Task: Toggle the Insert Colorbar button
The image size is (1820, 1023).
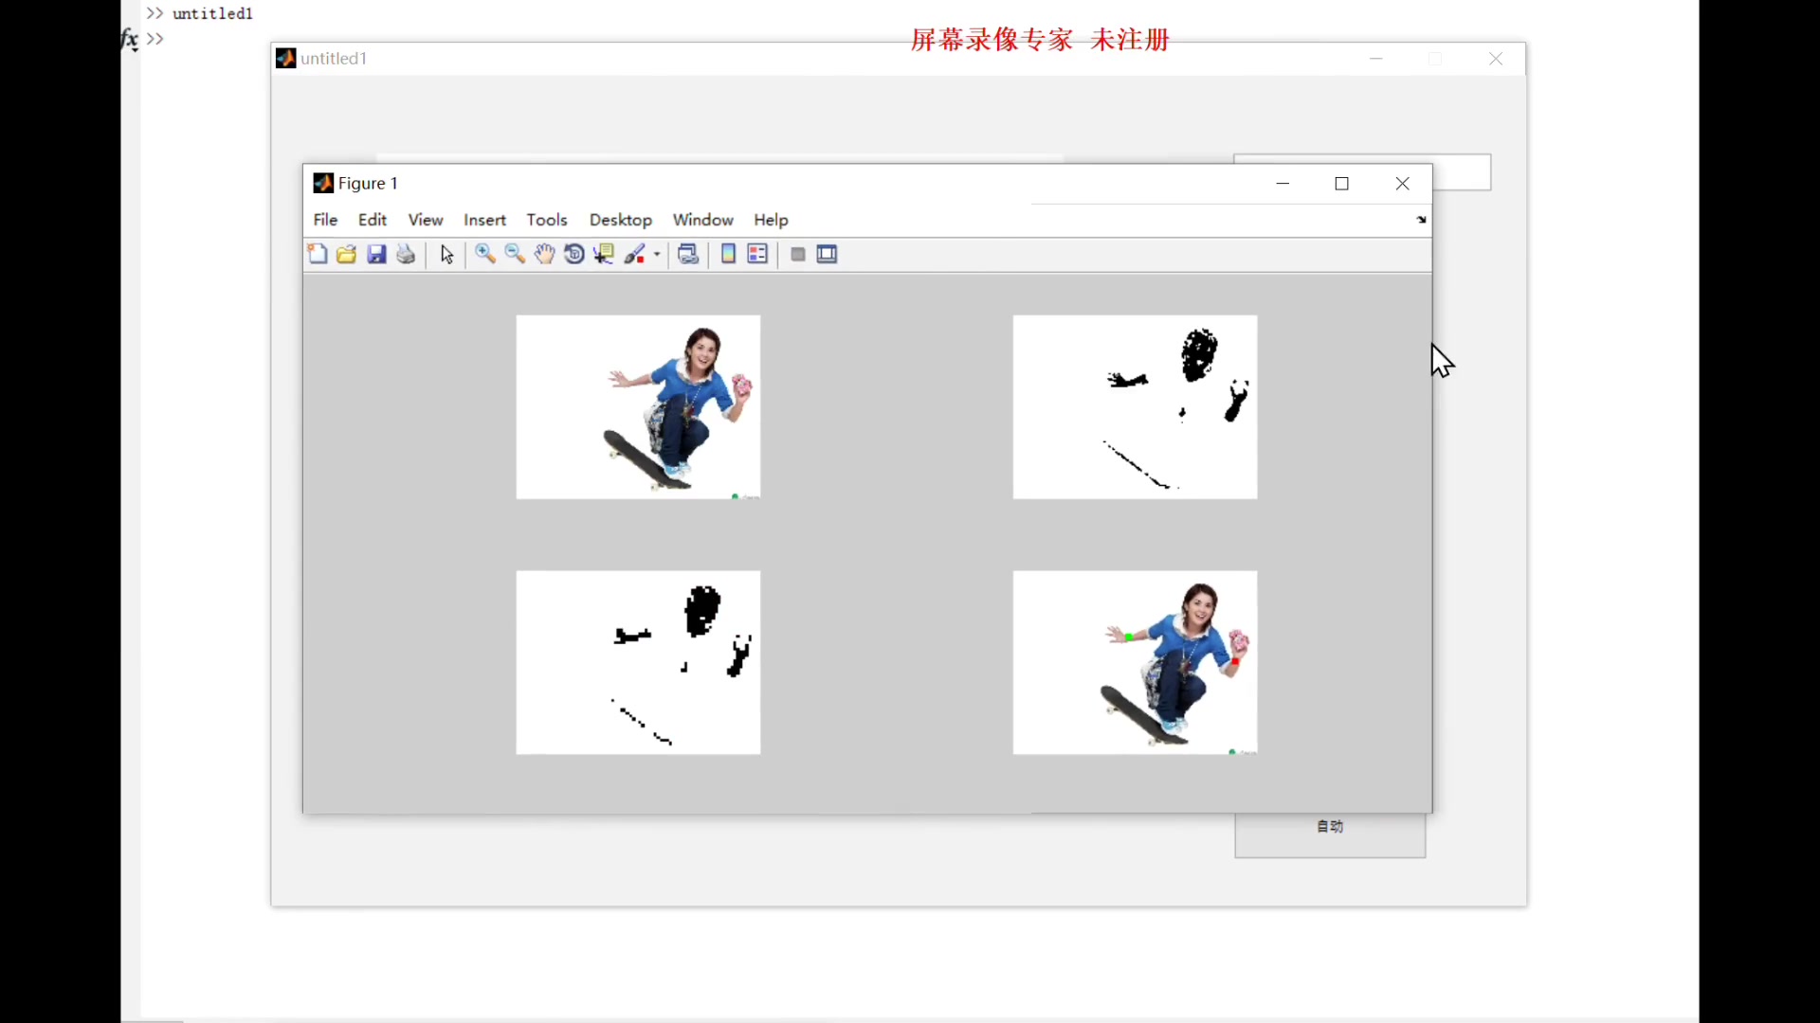Action: point(728,254)
